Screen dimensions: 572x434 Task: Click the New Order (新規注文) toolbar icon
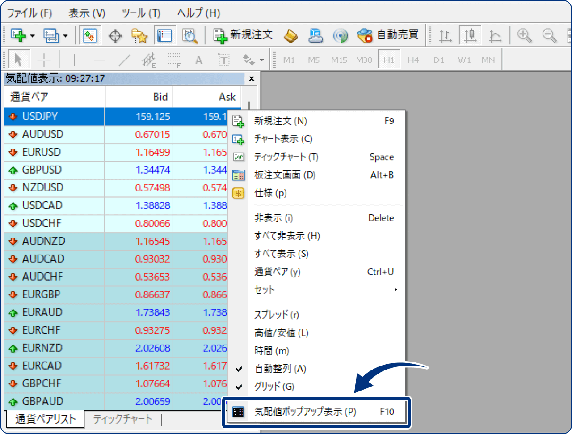220,35
